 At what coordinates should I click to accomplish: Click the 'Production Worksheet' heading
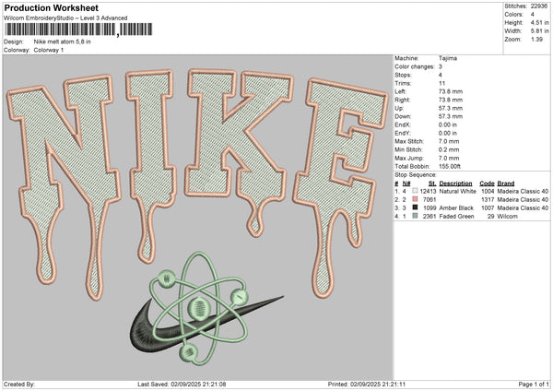tap(51, 7)
